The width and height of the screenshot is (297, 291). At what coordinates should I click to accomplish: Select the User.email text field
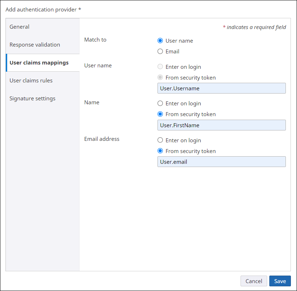point(221,162)
